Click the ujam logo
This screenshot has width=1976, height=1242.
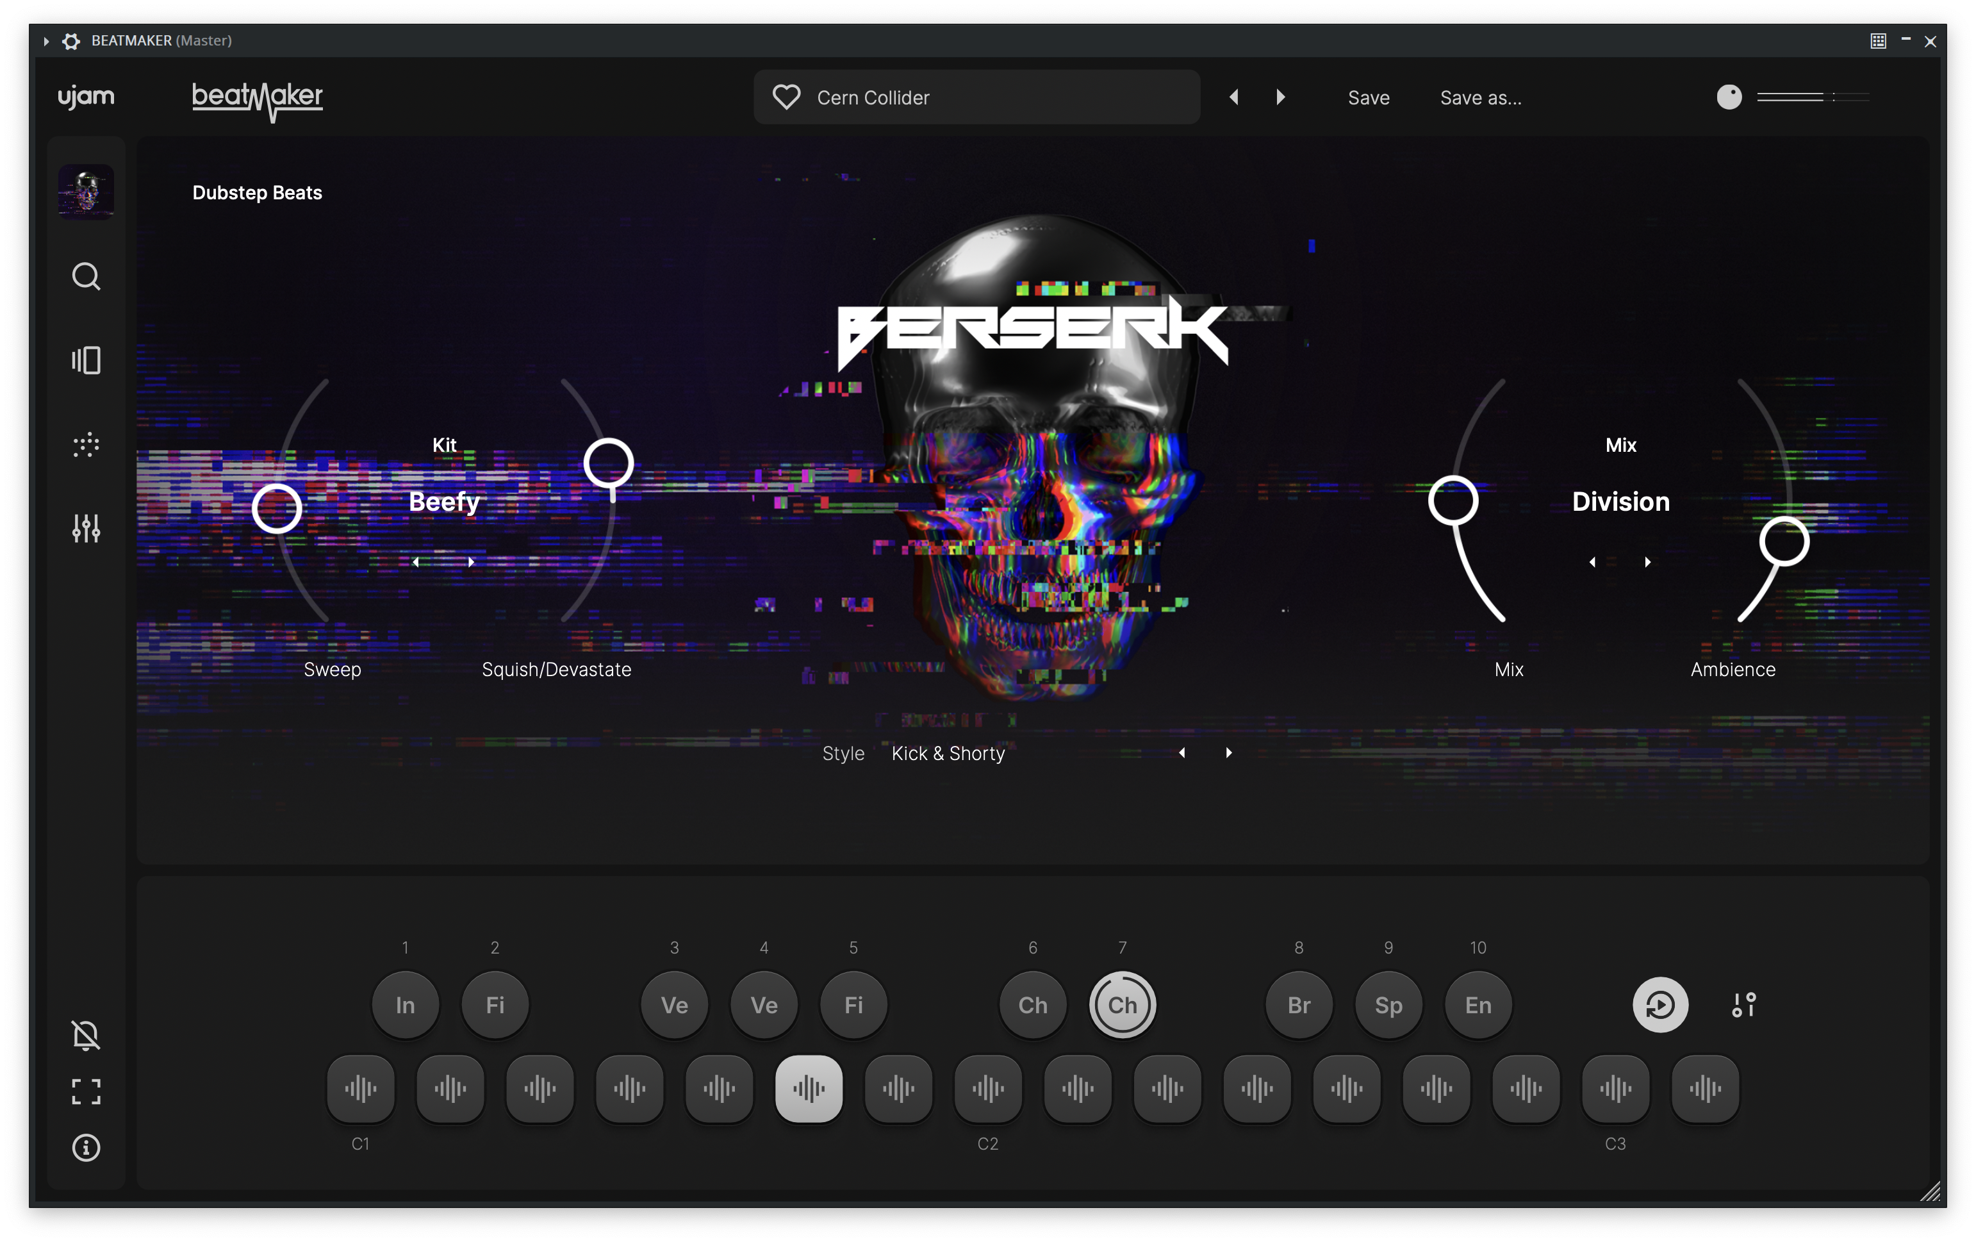click(86, 96)
